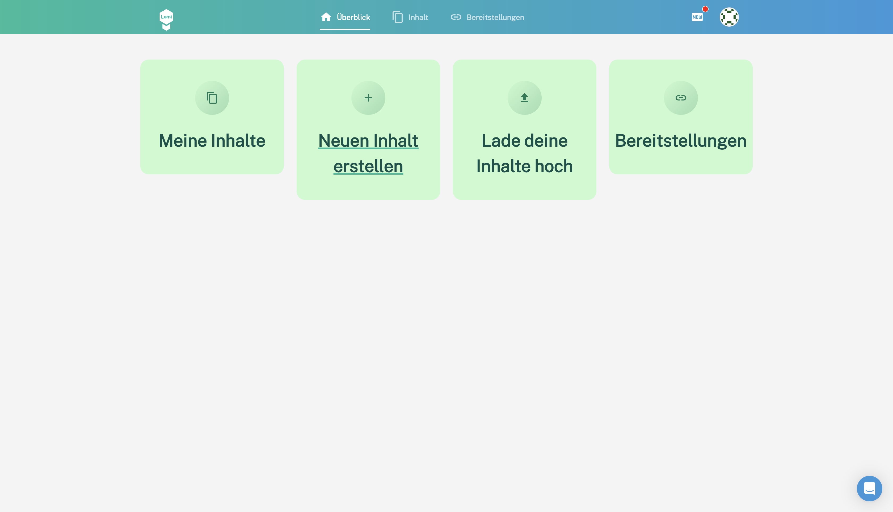Click the home icon next to Überblick
Screen dimensions: 893x512
click(x=326, y=17)
